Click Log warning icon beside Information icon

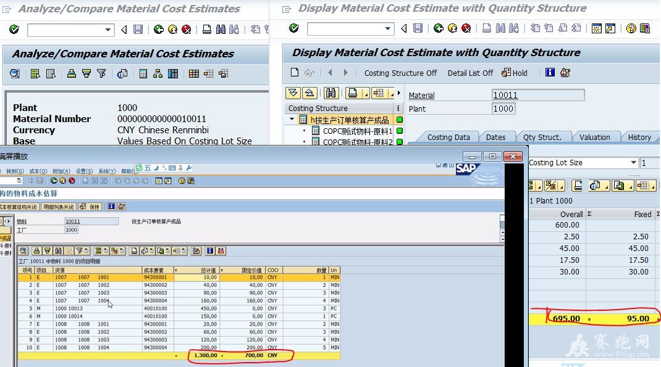click(565, 72)
